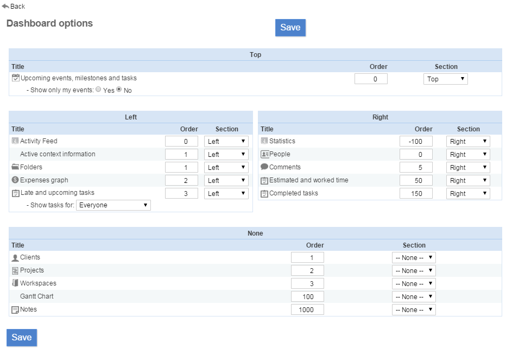Select Yes for Show only my events
The width and height of the screenshot is (506, 361).
pyautogui.click(x=98, y=90)
